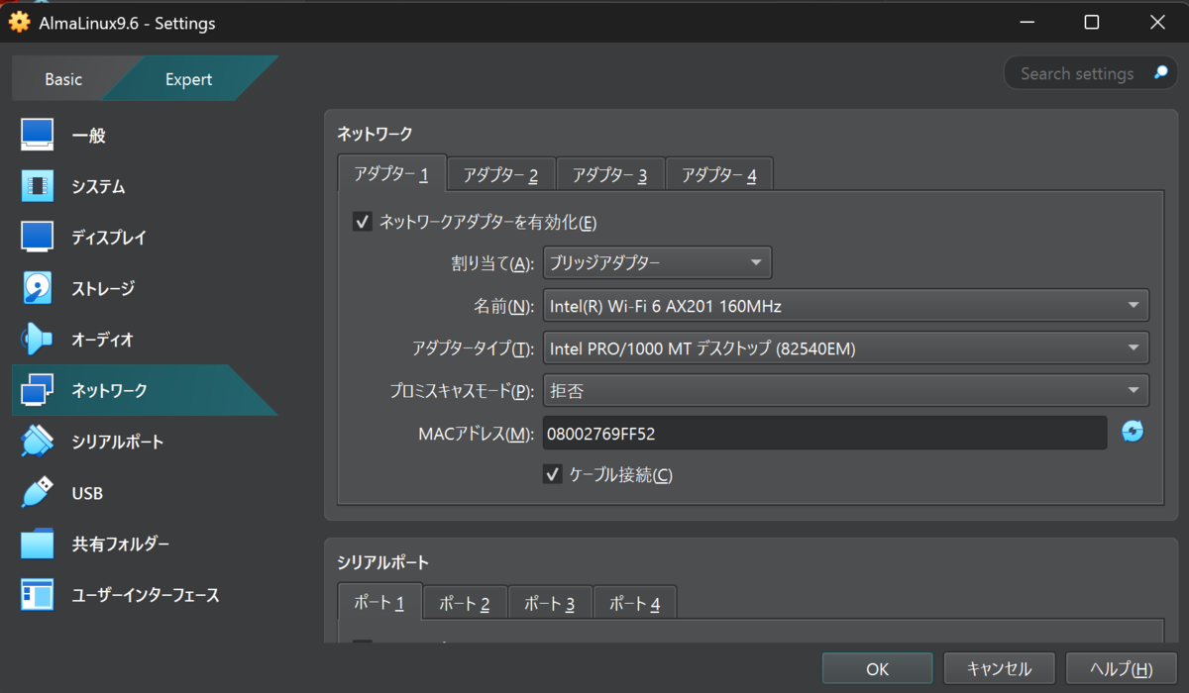Select the ストレージ disk icon
This screenshot has height=693, width=1189.
tap(37, 288)
